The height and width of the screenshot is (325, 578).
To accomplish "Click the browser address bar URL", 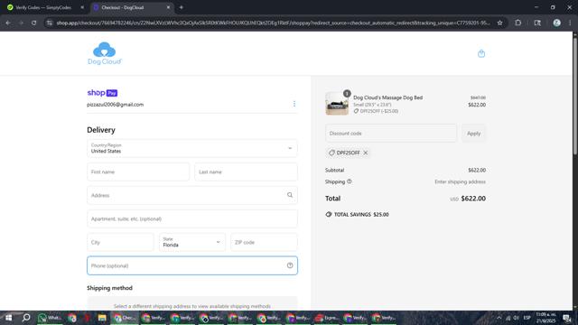I will click(273, 23).
